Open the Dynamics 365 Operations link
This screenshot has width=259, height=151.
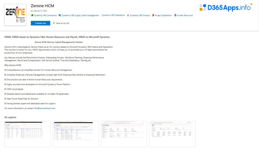[113, 15]
